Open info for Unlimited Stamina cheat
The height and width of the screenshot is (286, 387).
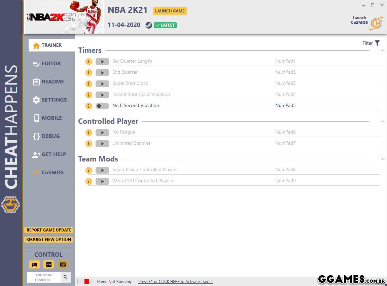[89, 144]
